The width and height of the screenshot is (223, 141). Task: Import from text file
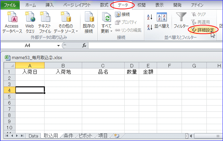coord(45,22)
